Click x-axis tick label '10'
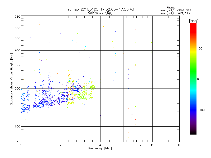This screenshot has height=158, width=211. [x=152, y=145]
